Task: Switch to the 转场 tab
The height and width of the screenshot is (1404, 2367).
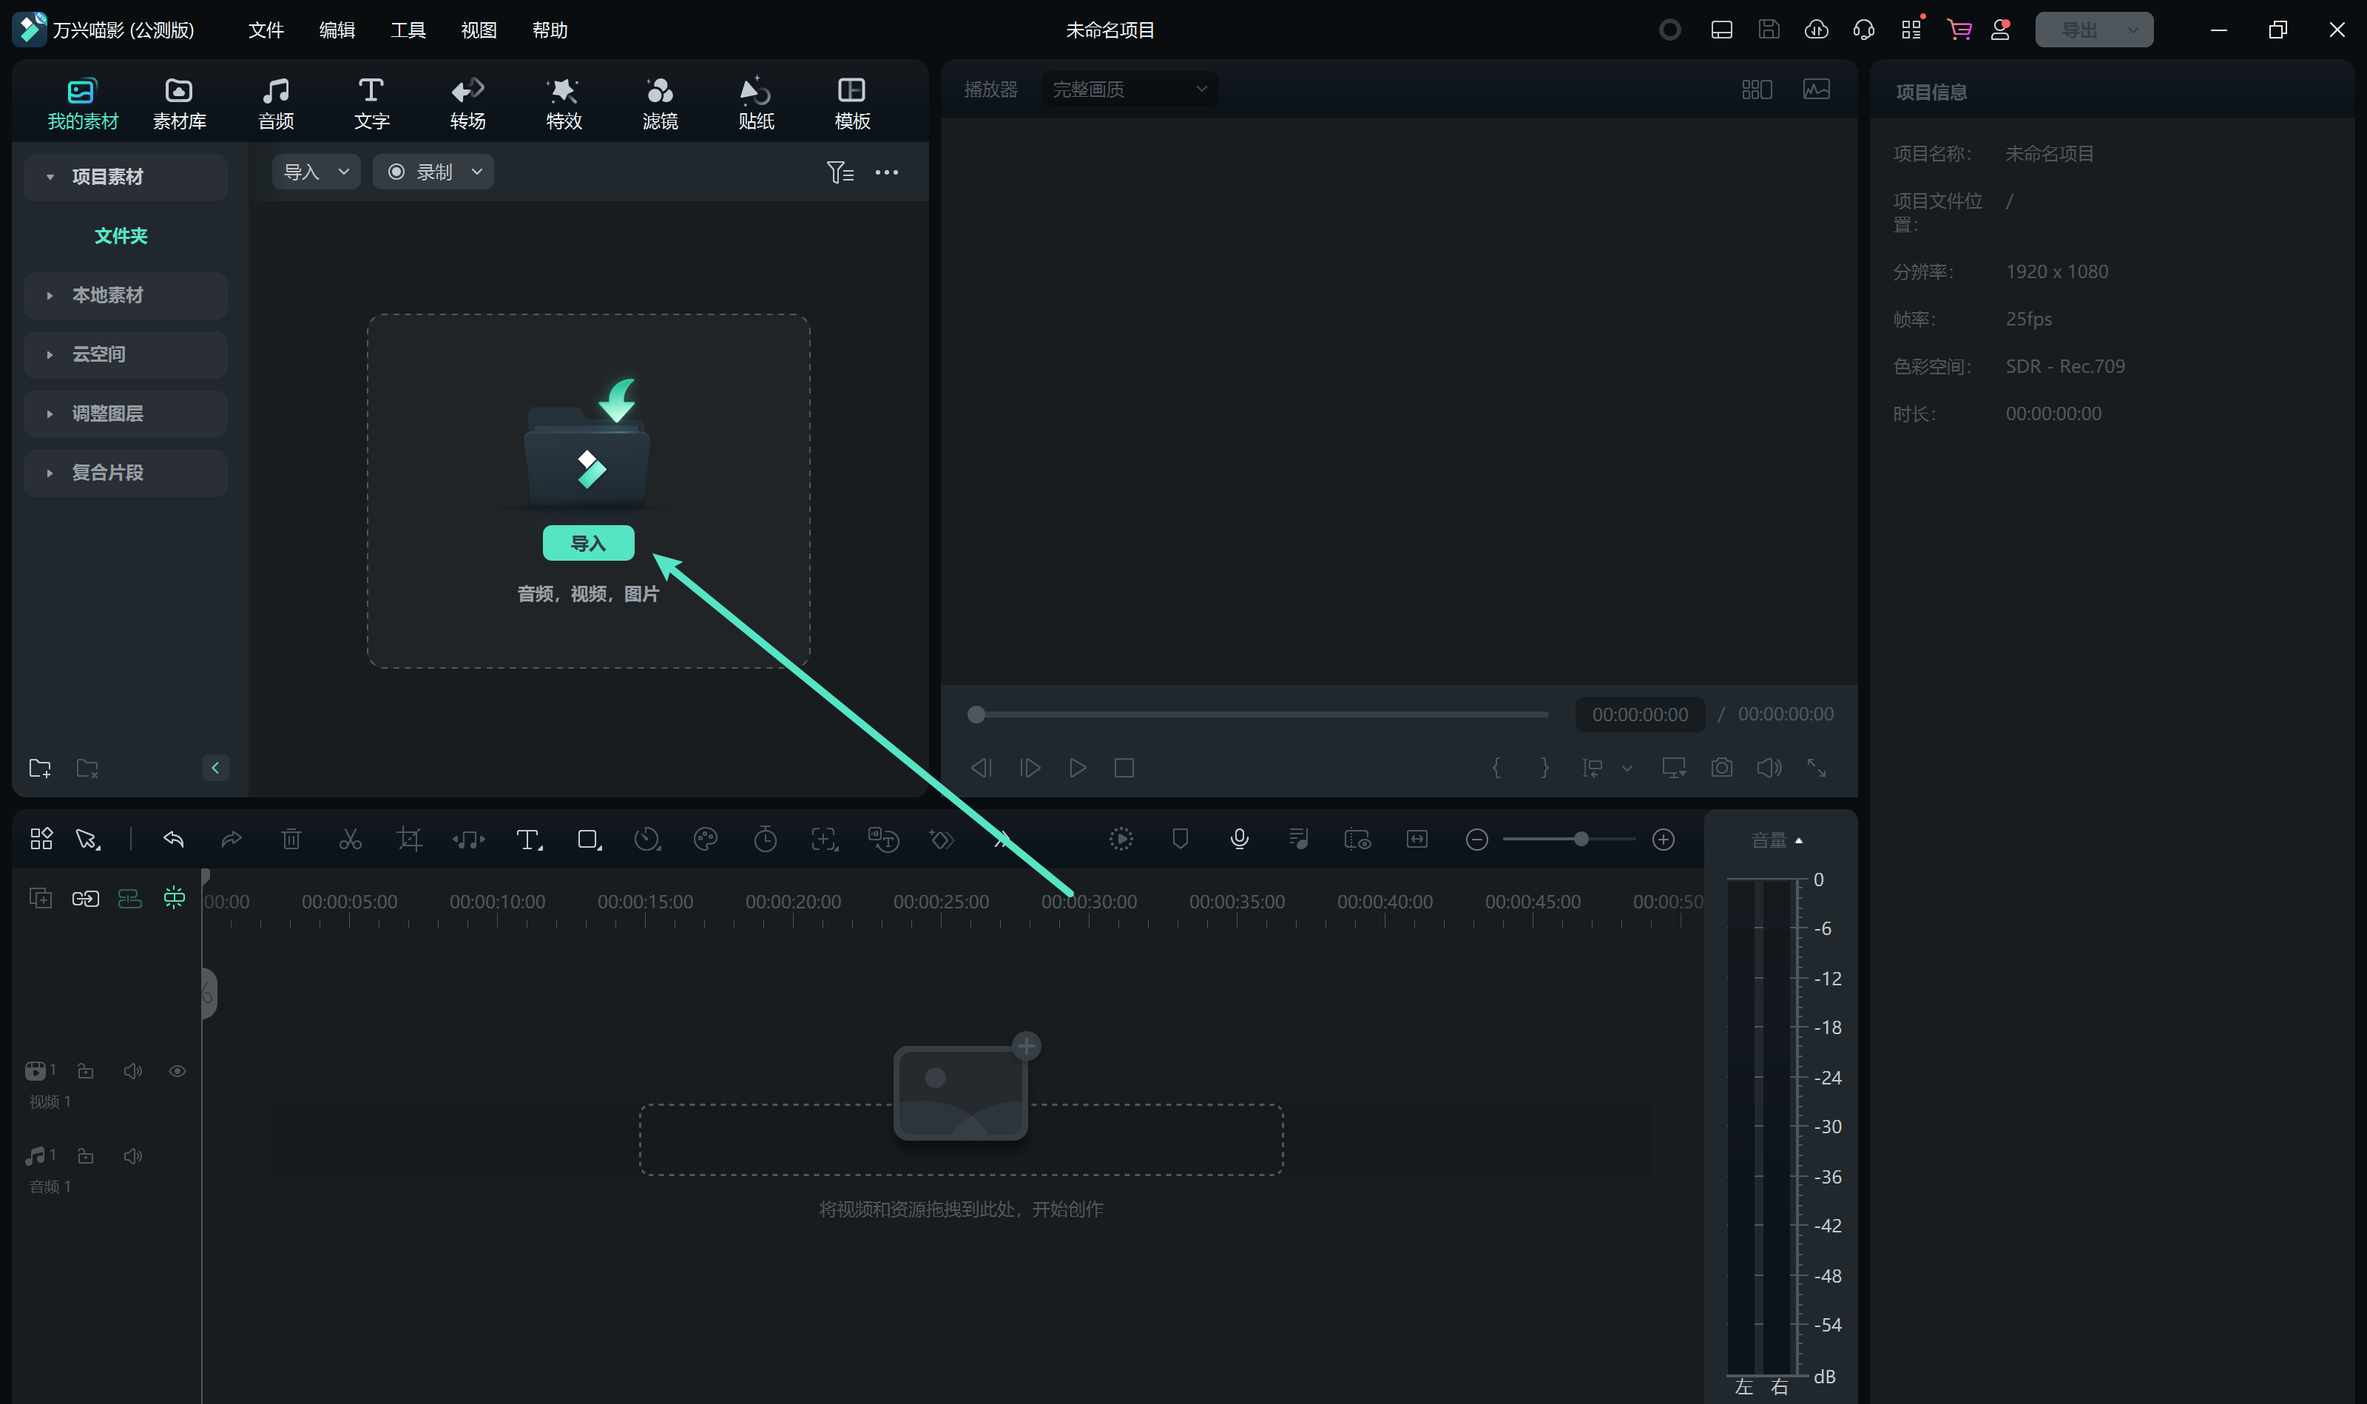Action: pyautogui.click(x=467, y=102)
